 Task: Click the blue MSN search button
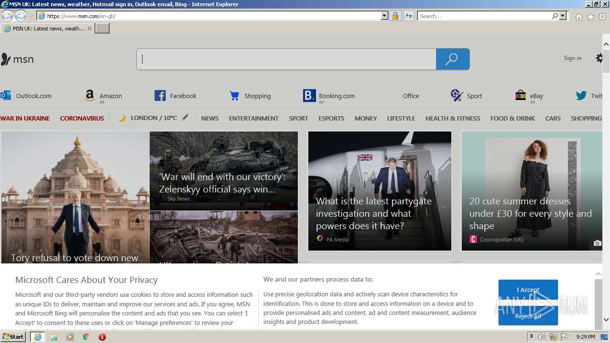click(453, 59)
